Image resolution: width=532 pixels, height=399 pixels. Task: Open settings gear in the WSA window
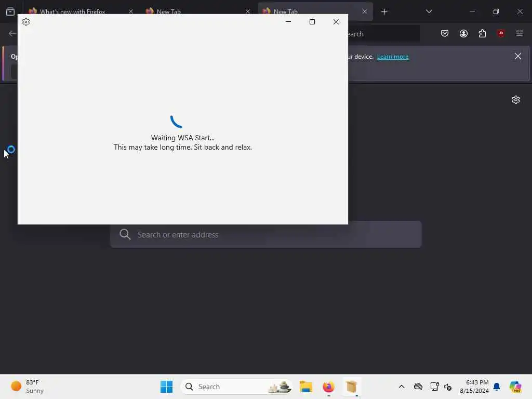click(26, 22)
